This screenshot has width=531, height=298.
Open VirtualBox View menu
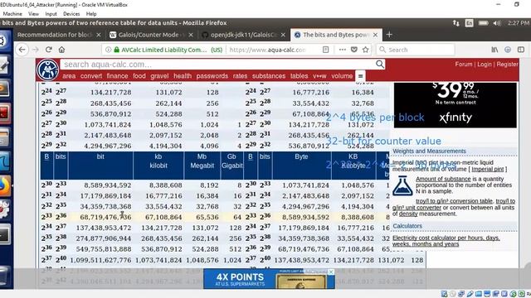click(33, 14)
